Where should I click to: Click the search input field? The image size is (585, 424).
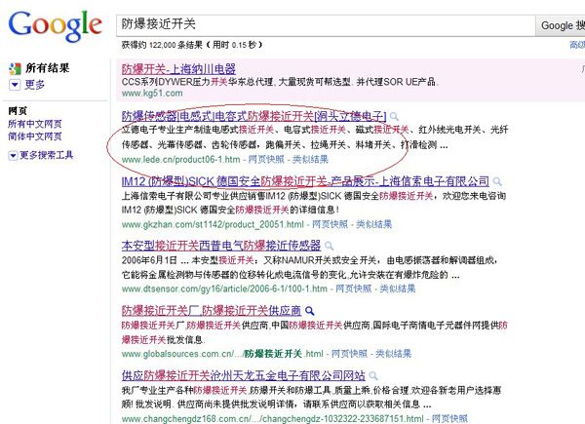pyautogui.click(x=326, y=25)
